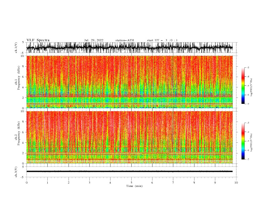
Task: Select ch.2 colorbar log(PSD)(V²/Hz) label
Action: (x=252, y=143)
